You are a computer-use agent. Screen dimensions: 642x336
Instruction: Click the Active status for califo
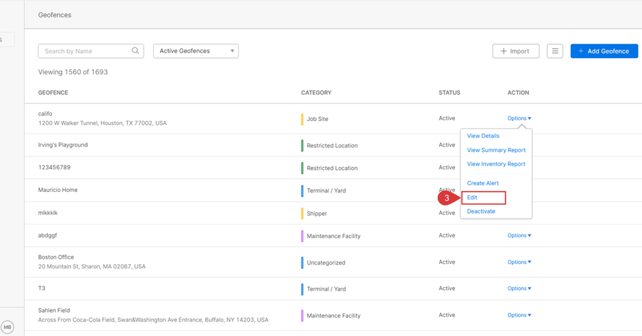(447, 118)
